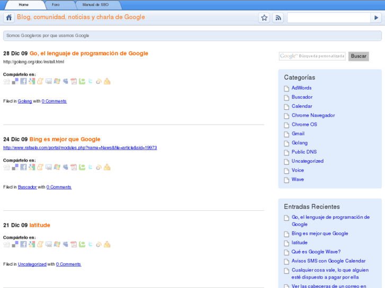This screenshot has height=288, width=385.
Task: Share the Go lenguaje post via Google Bookmarks
Action: point(32,81)
